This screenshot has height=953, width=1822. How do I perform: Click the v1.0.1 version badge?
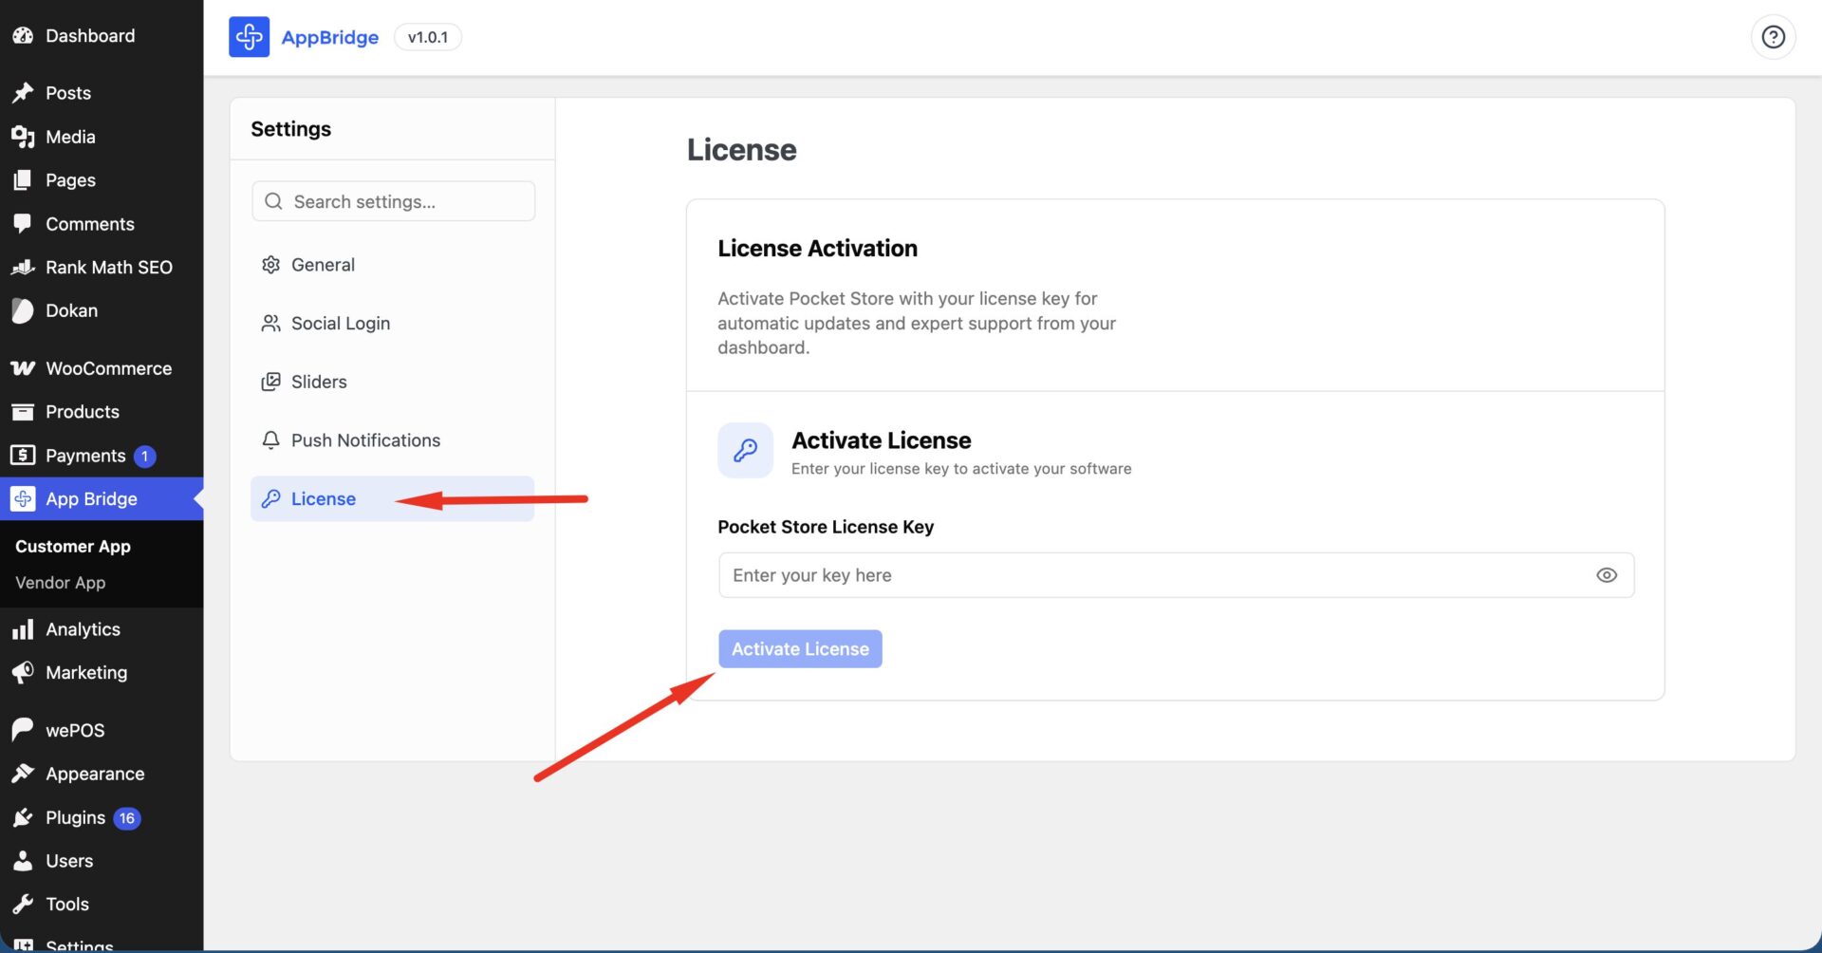428,37
